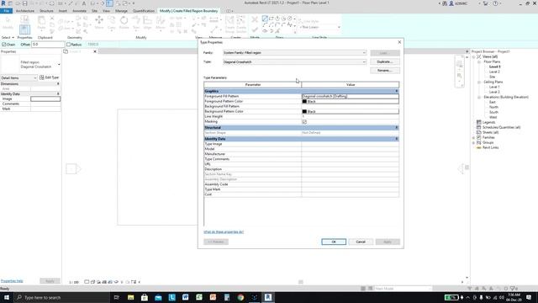Screen dimensions: 538x303
Task: Click the Edit Type button
Action: click(x=50, y=77)
